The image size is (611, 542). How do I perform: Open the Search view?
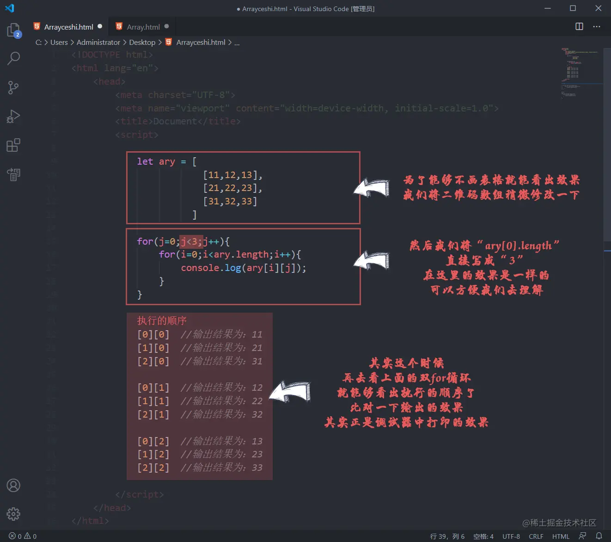(x=13, y=58)
